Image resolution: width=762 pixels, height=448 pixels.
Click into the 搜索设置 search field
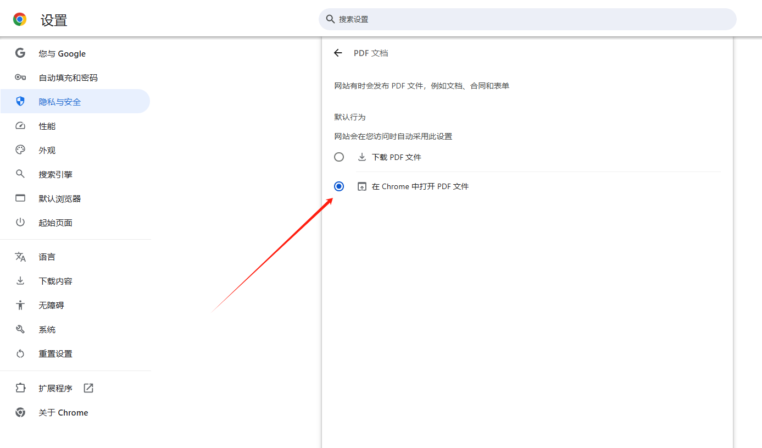527,19
